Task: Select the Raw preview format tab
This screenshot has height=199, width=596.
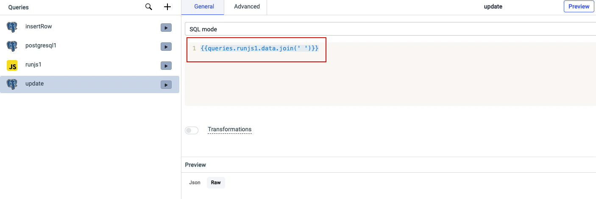Action: pyautogui.click(x=216, y=182)
